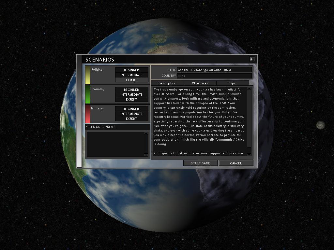
Task: Click the Cancel button
Action: (x=236, y=163)
